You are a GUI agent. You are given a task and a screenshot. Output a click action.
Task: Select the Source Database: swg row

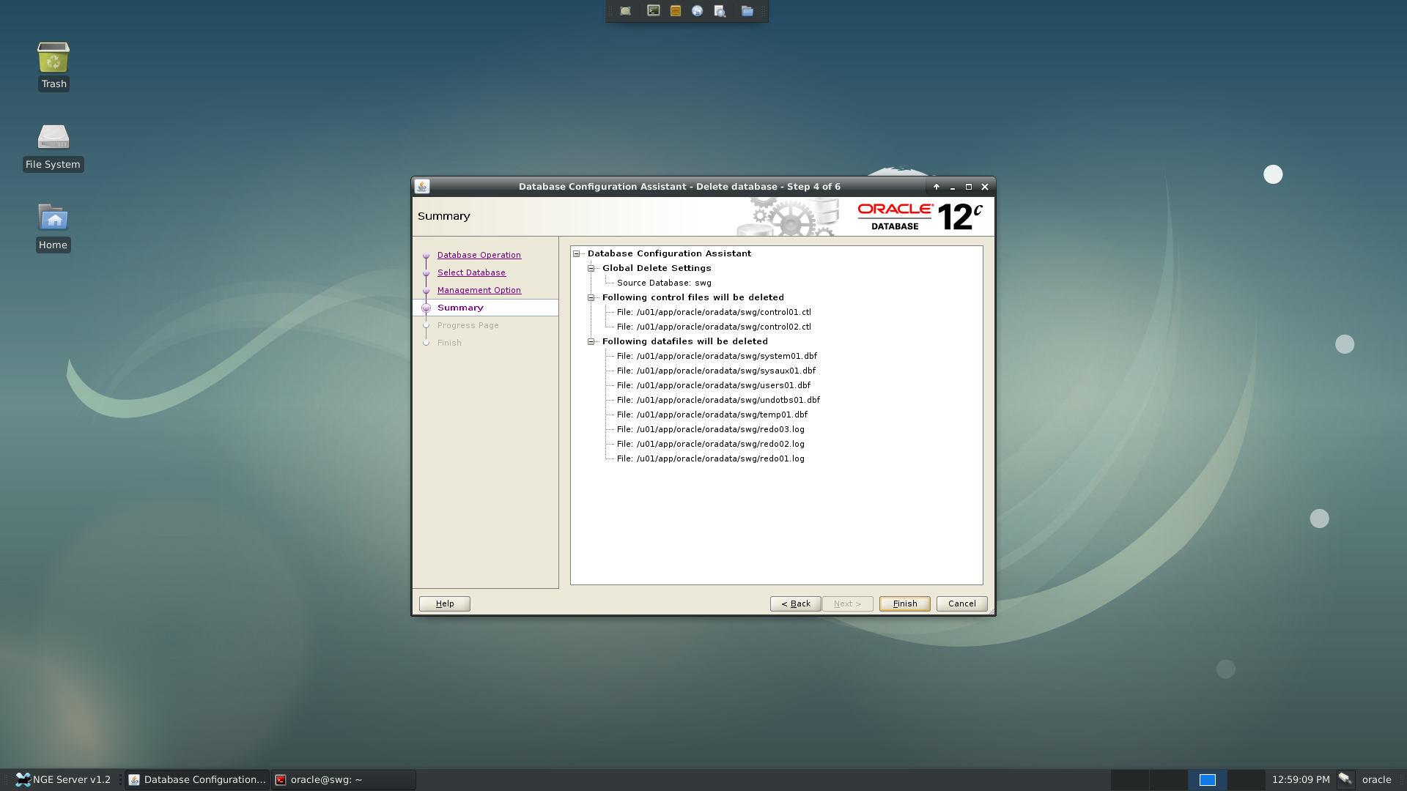point(664,283)
